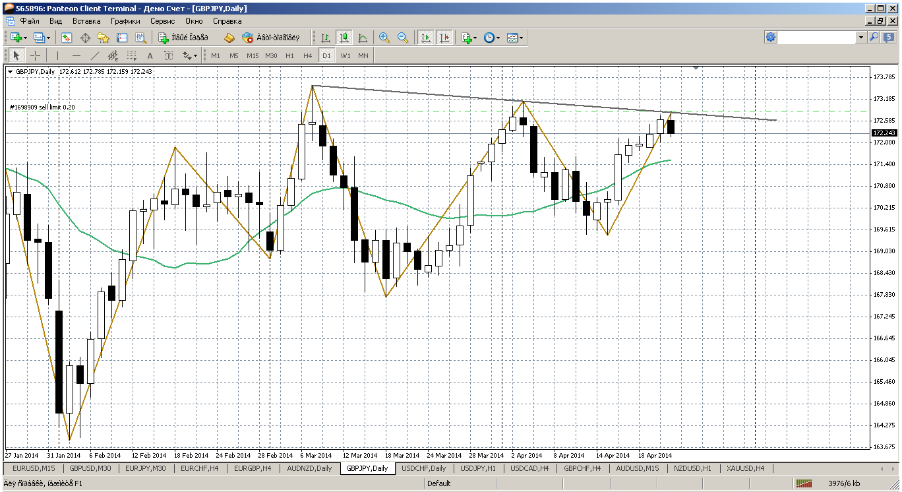Switch to the EURUSD,M15 chart tab
902x492 pixels.
coord(34,468)
